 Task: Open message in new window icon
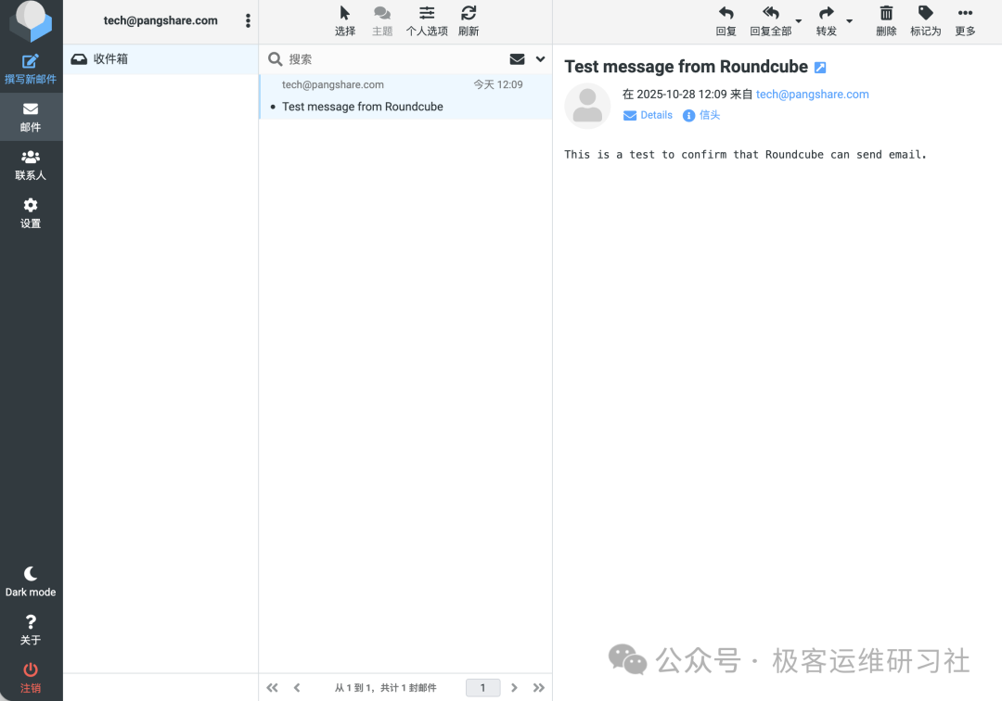[820, 68]
